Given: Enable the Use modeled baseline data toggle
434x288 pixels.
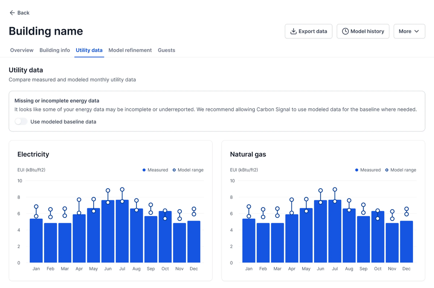Looking at the screenshot, I should click(21, 122).
